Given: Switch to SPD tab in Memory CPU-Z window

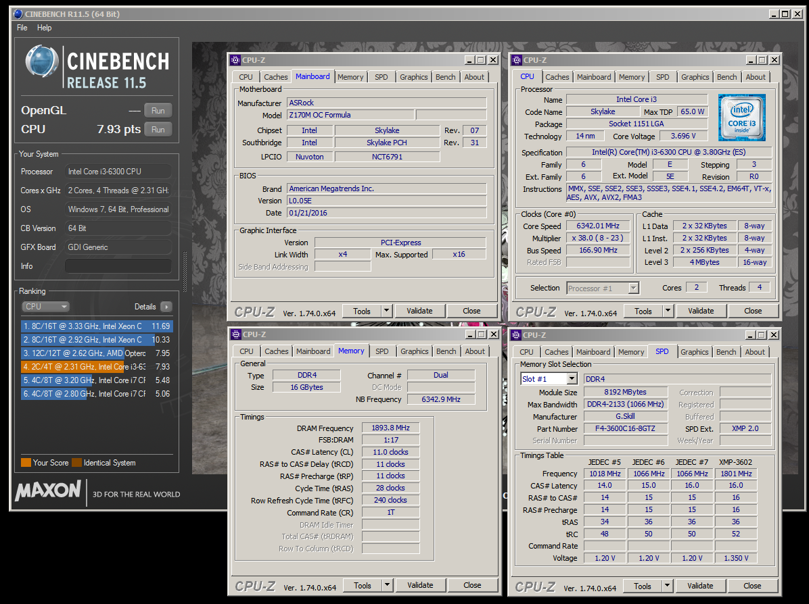Looking at the screenshot, I should click(382, 351).
